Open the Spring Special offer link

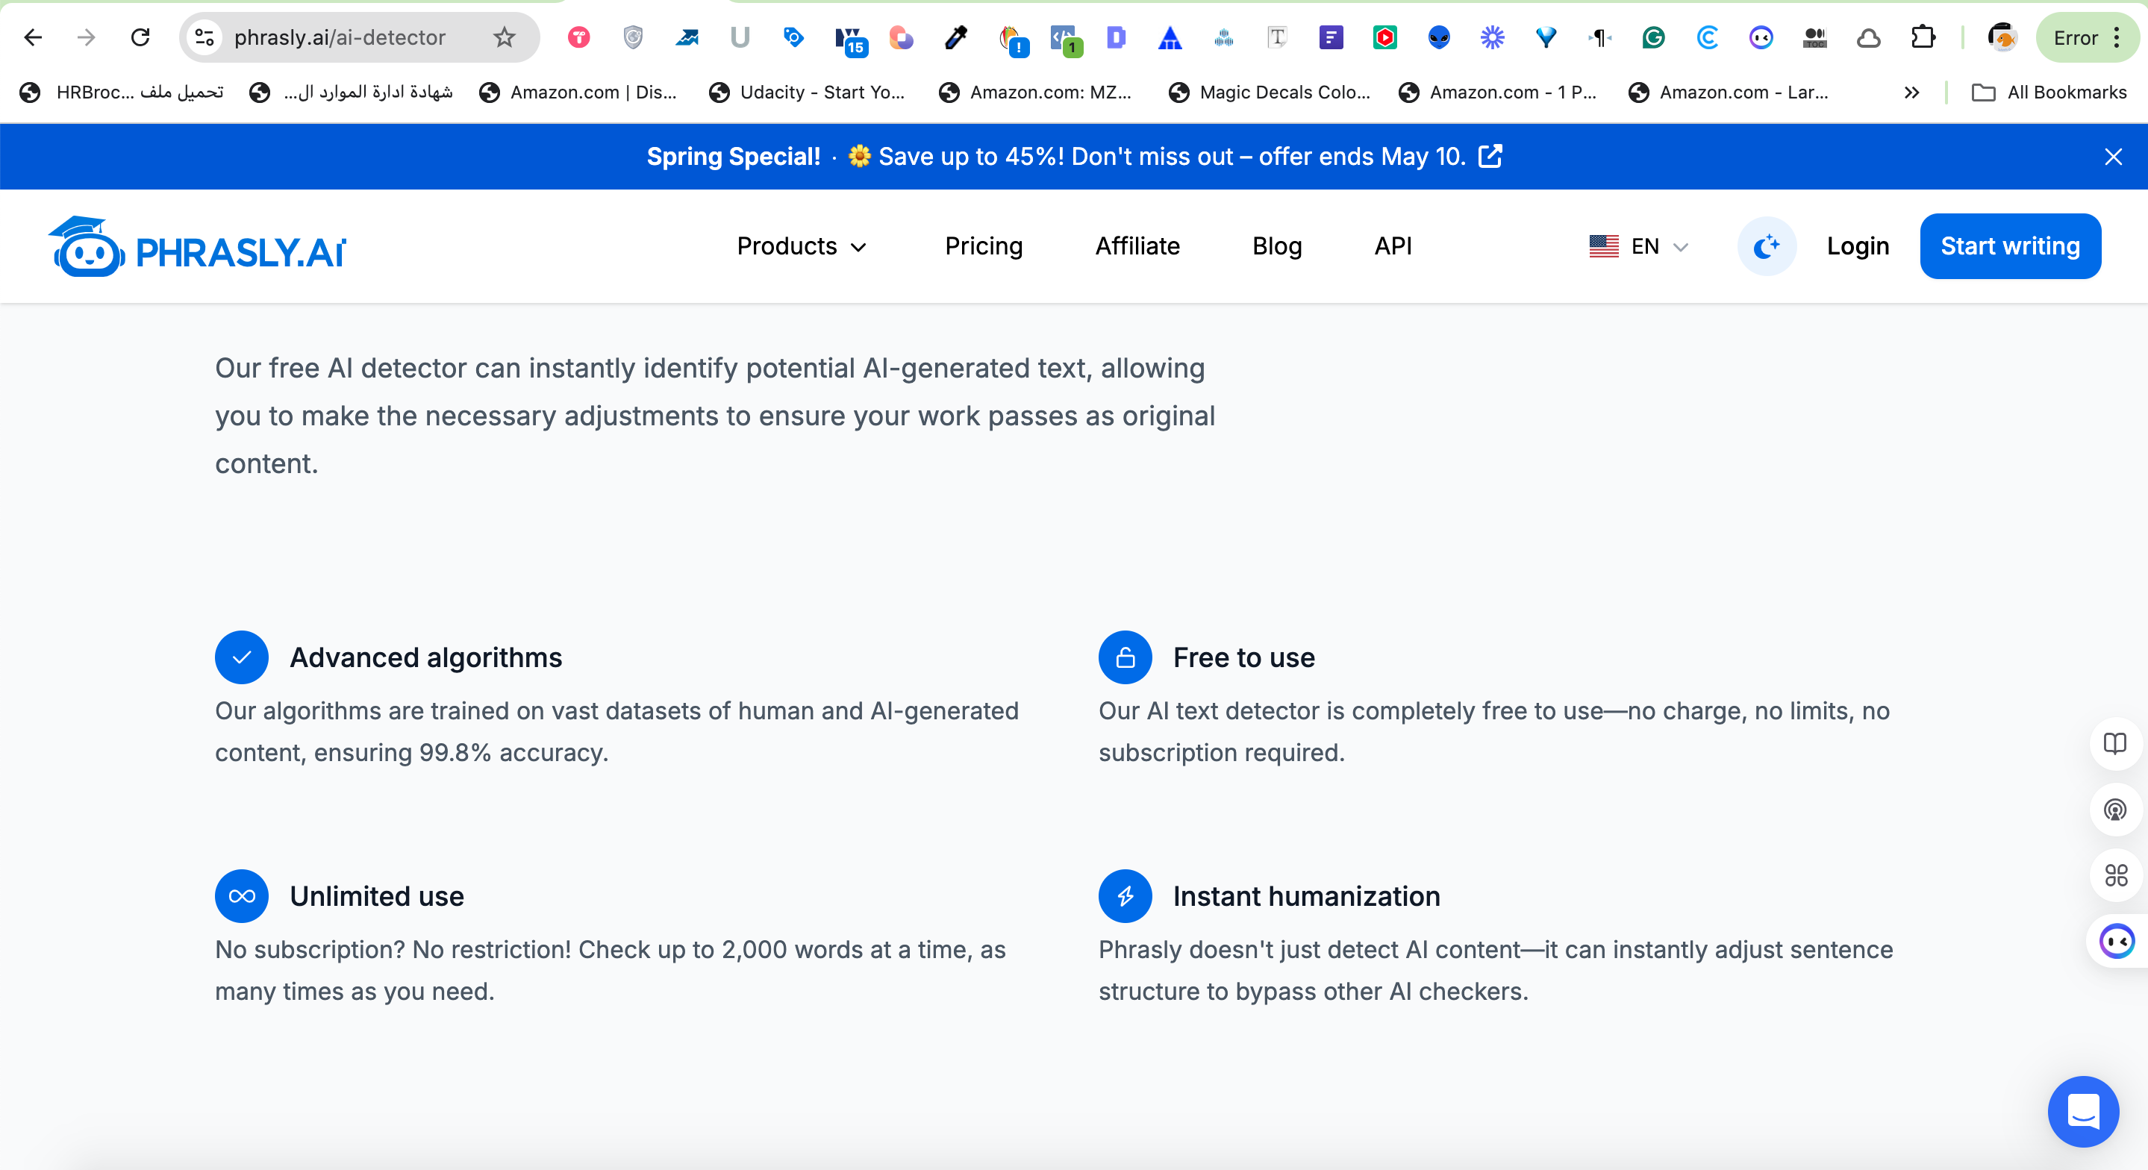tap(1074, 157)
